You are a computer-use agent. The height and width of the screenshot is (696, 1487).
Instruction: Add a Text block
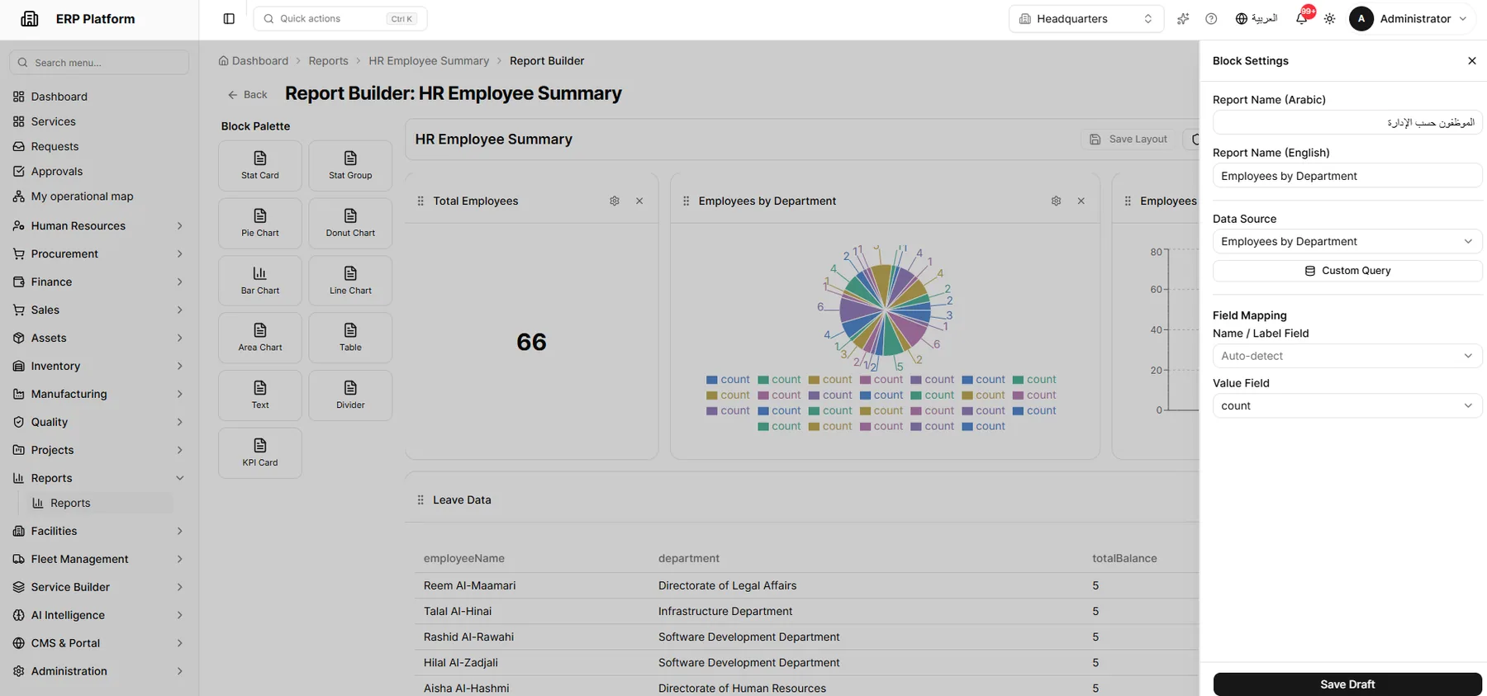click(260, 395)
